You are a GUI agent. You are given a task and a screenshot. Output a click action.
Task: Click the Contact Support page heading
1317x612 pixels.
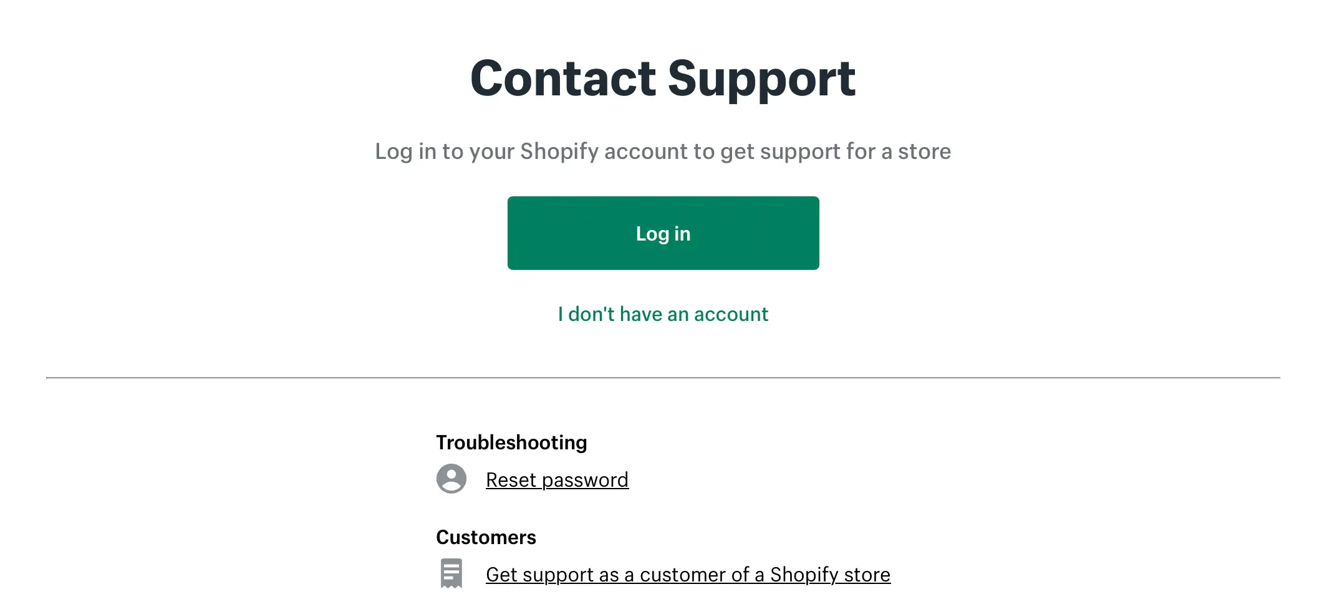663,79
